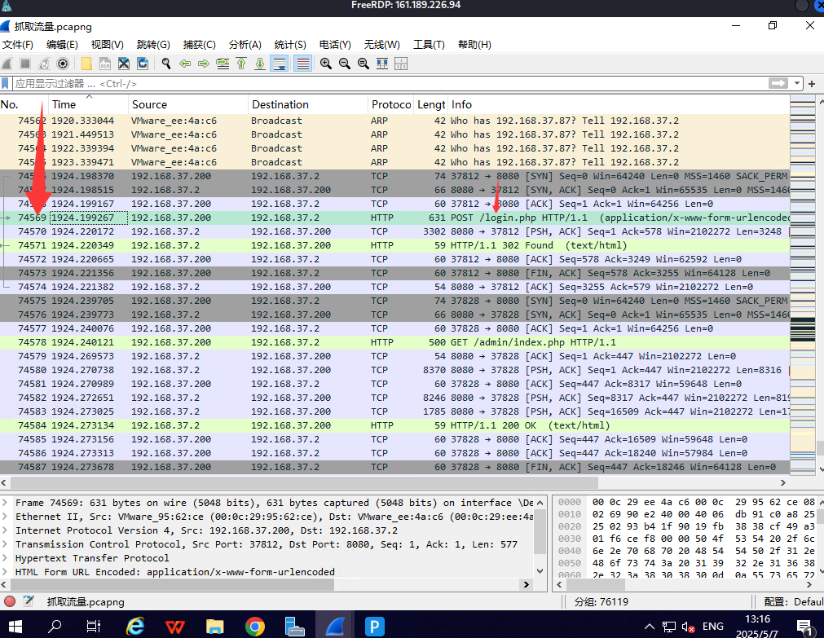Open the 视图(V) menu
The width and height of the screenshot is (824, 638).
[108, 45]
